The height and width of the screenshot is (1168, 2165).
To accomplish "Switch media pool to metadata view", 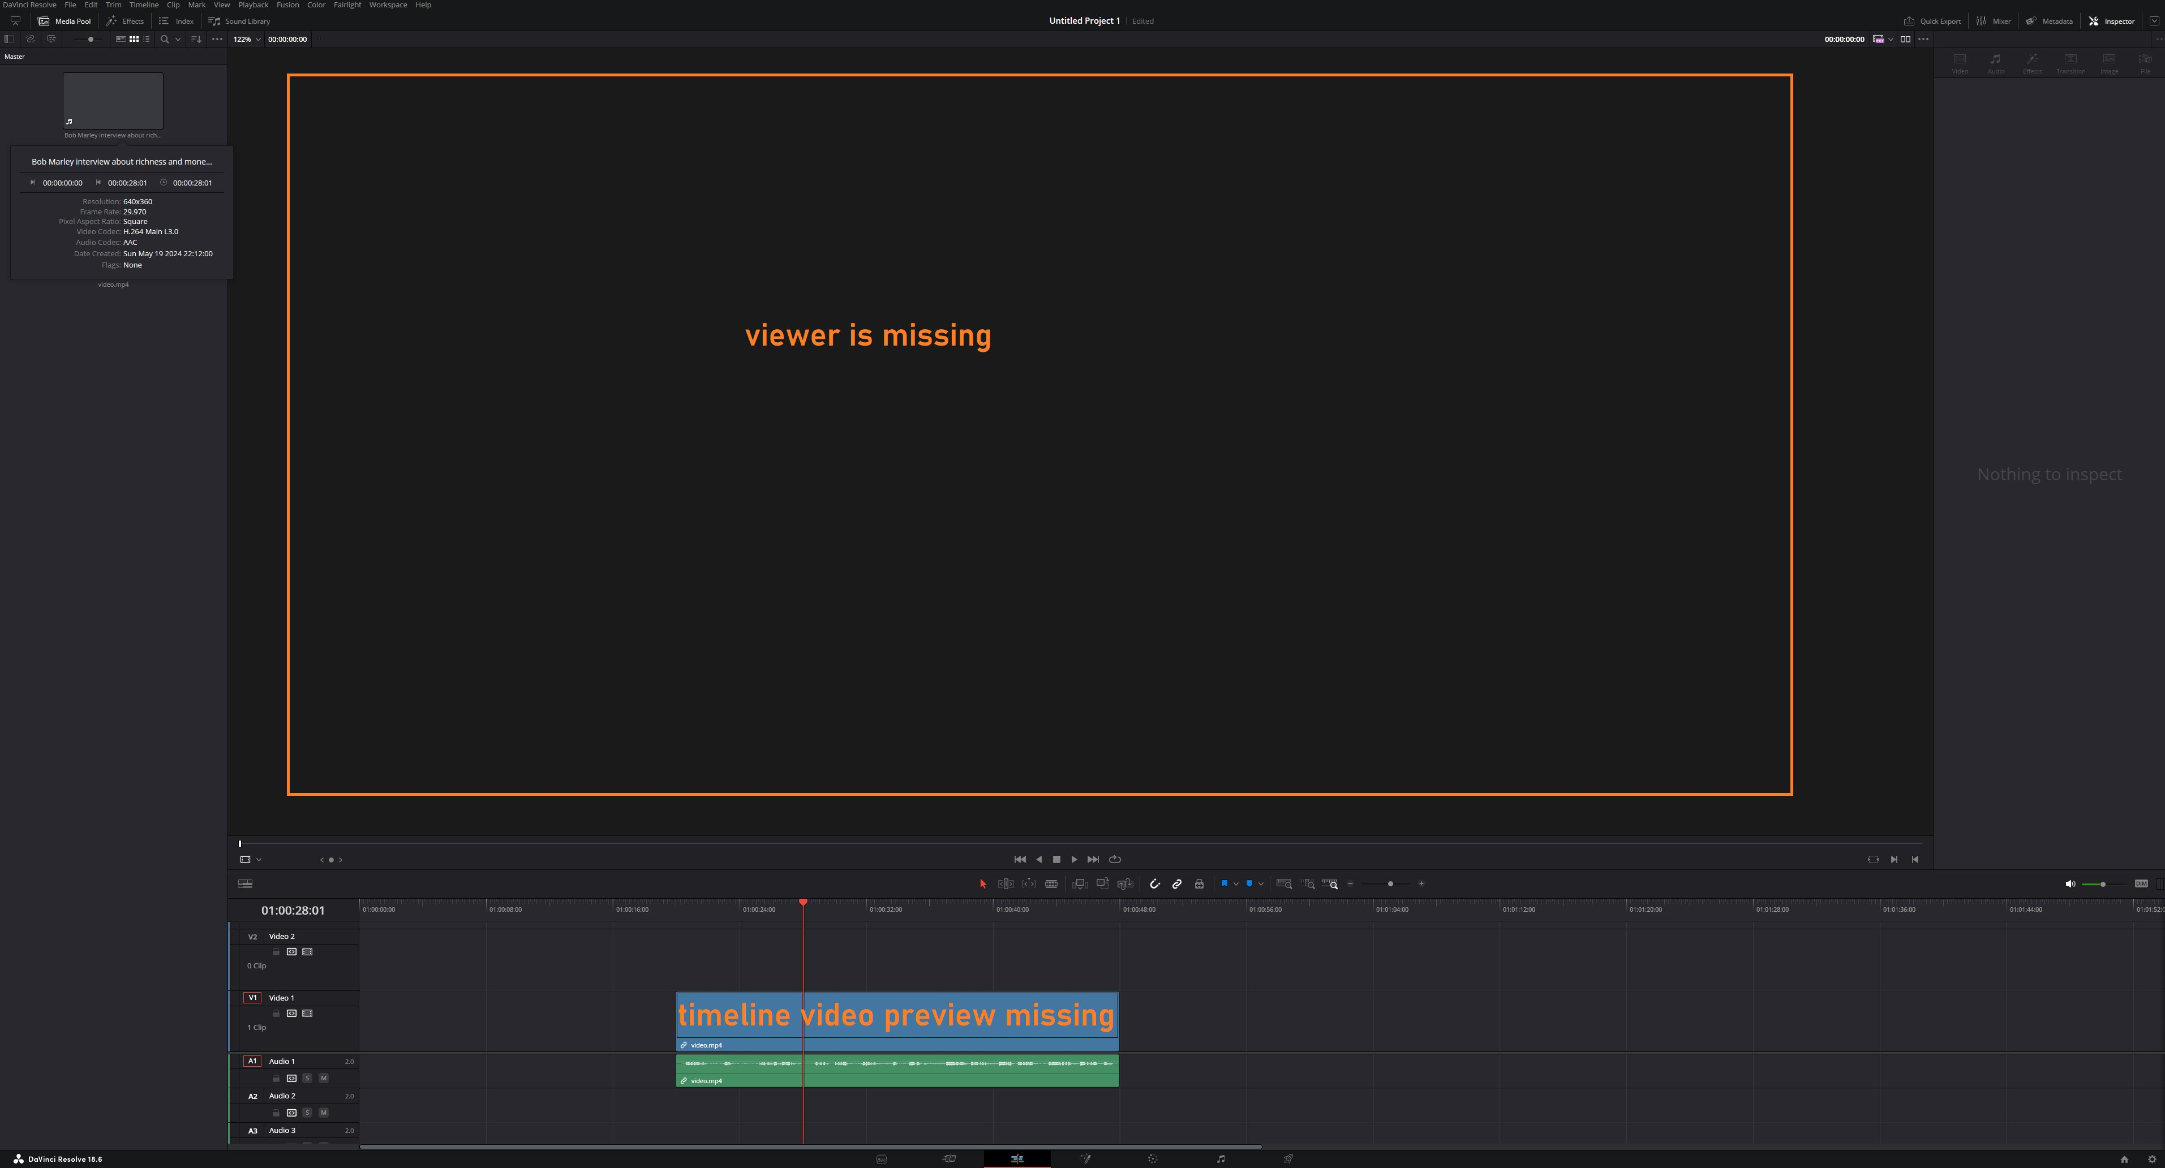I will click(x=120, y=40).
